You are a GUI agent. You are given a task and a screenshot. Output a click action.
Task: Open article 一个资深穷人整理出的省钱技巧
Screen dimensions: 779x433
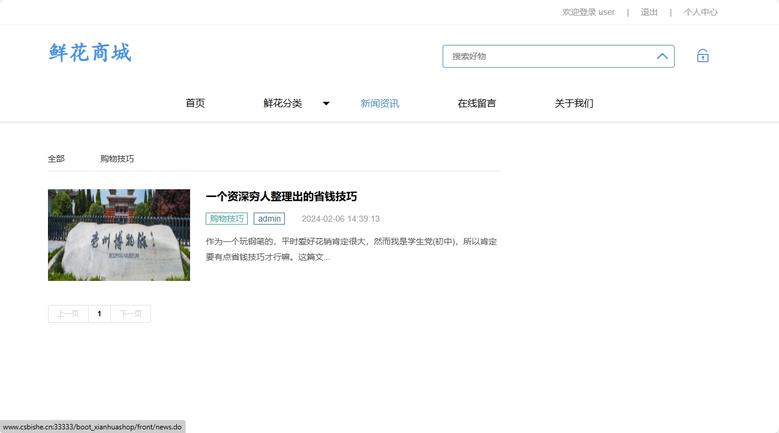click(x=282, y=196)
